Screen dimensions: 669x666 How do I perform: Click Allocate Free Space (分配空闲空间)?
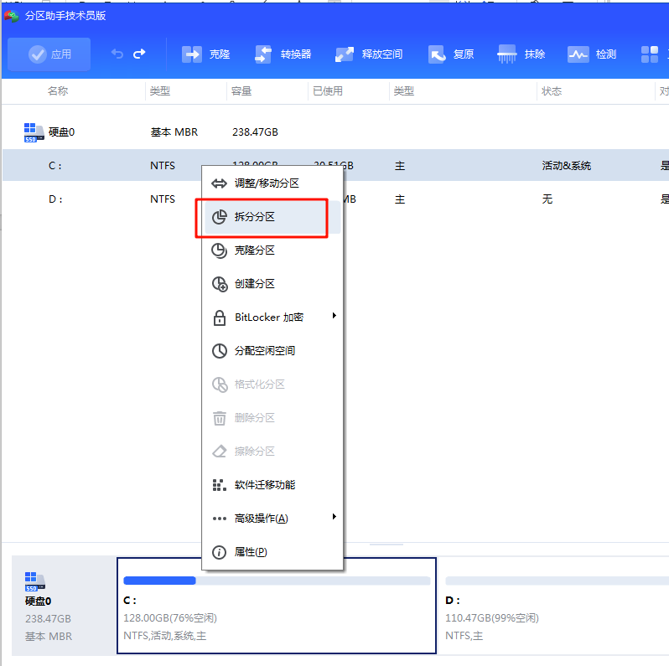click(265, 351)
